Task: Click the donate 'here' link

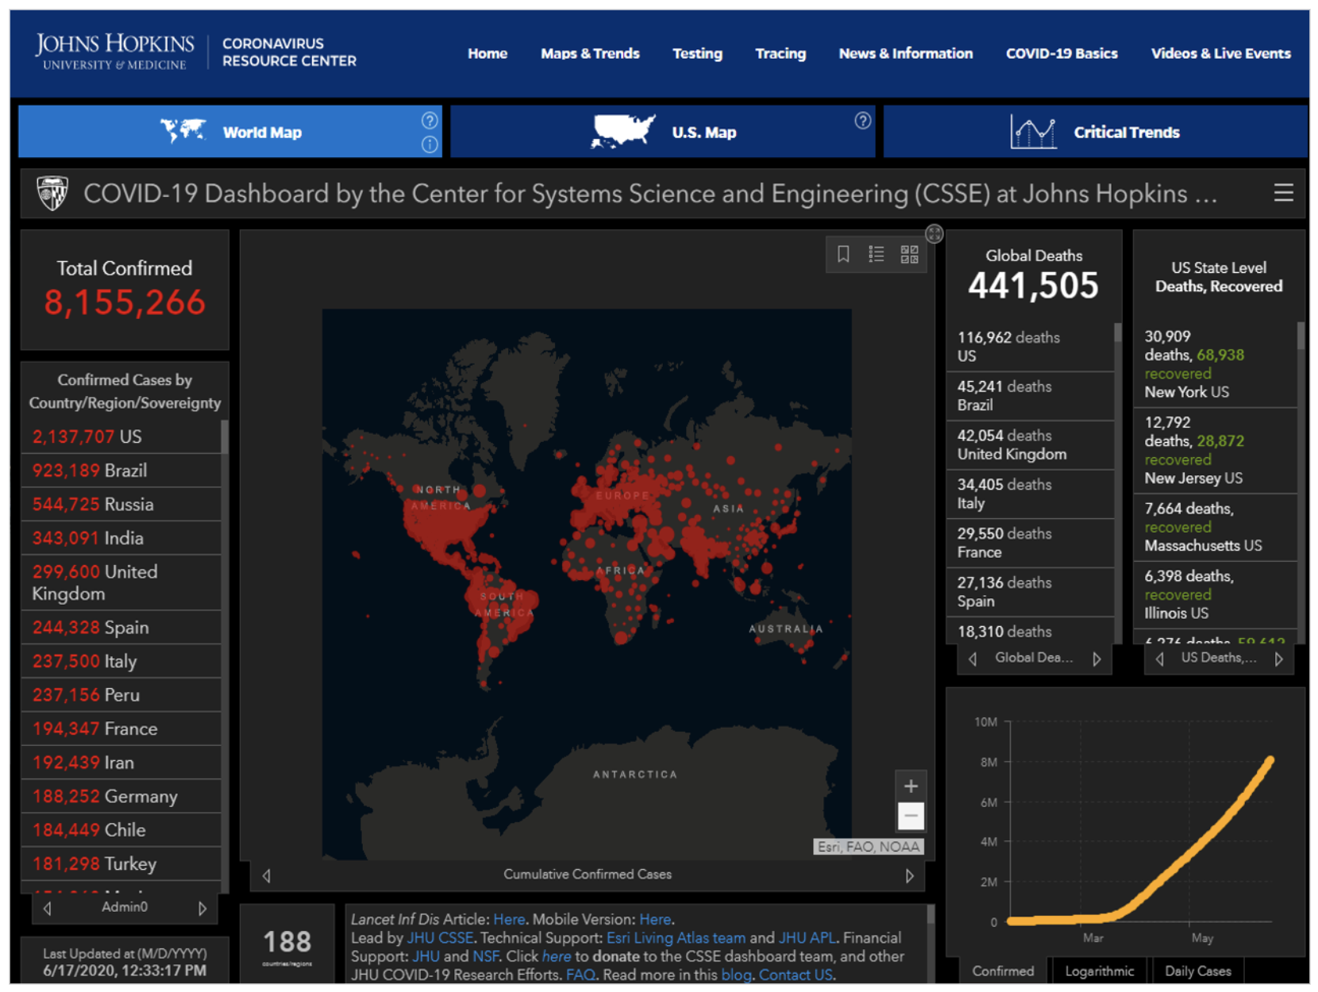Action: click(557, 956)
